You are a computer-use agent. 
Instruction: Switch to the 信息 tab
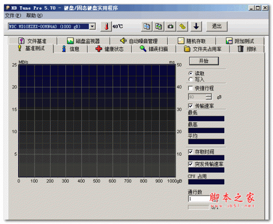point(71,49)
